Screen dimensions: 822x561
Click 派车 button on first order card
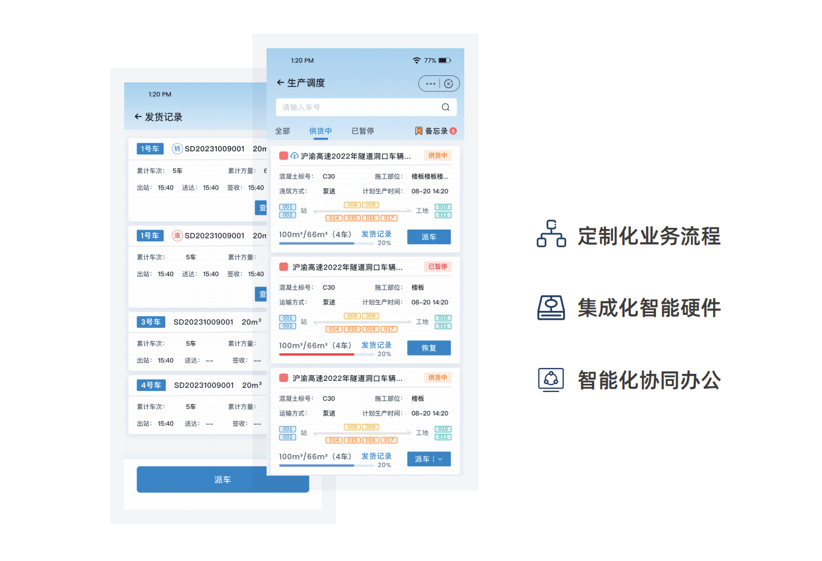coord(429,237)
